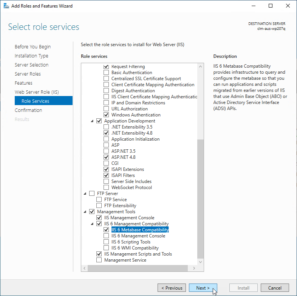Toggle Management Tools checkbox

pyautogui.click(x=92, y=212)
